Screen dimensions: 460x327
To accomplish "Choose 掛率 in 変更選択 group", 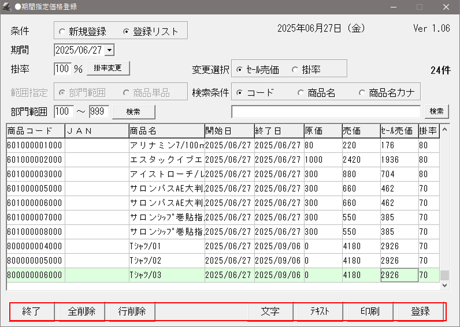I will pos(295,70).
